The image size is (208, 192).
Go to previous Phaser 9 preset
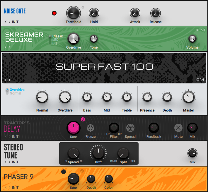click(x=6, y=187)
